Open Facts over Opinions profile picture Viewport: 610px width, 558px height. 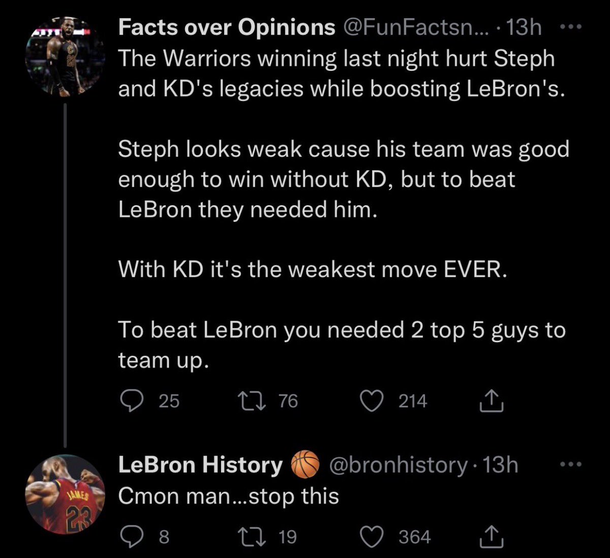(65, 57)
